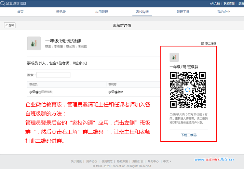
Task: Click the group title 一年级1班·班级群 heading
Action: (63, 41)
